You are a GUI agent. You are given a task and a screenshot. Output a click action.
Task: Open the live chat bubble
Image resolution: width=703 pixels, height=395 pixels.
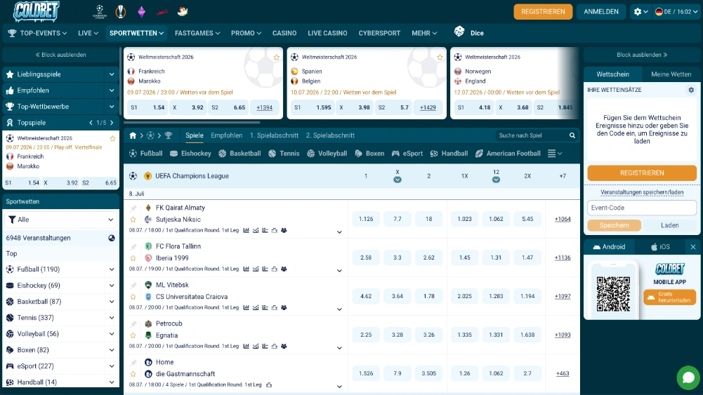(x=688, y=377)
